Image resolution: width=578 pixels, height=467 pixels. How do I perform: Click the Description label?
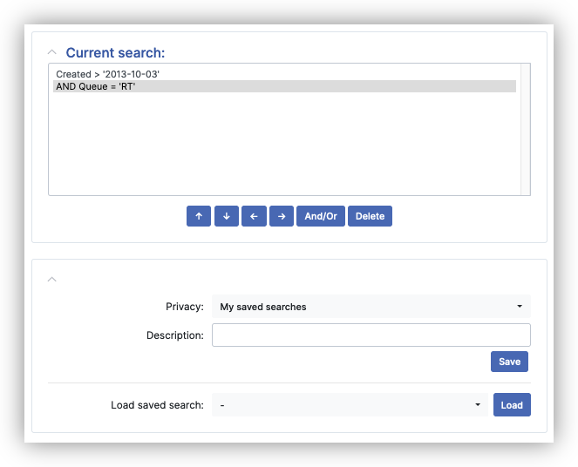click(x=174, y=335)
